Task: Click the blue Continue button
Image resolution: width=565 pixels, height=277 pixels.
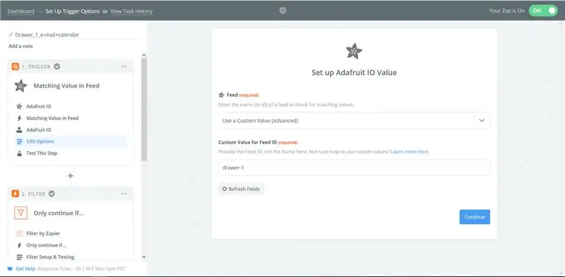Action: (475, 217)
